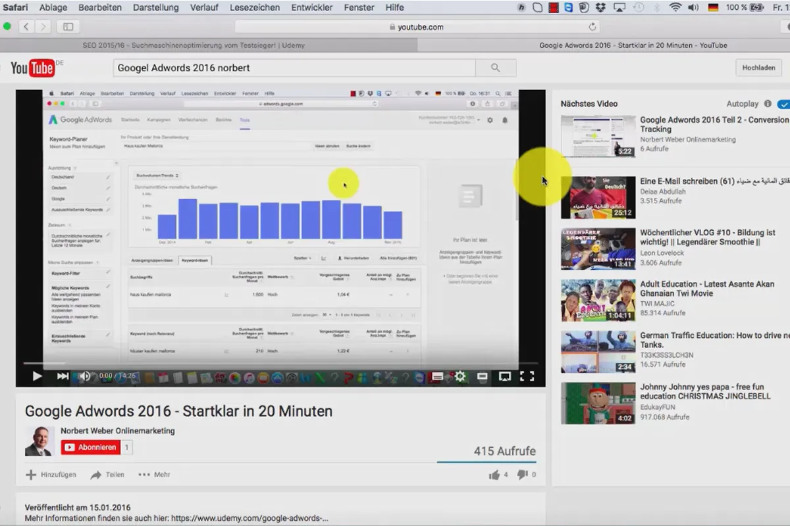Screen dimensions: 790x526
Task: Switch to the SEO 2015/16 Udemy tab
Action: coord(209,45)
